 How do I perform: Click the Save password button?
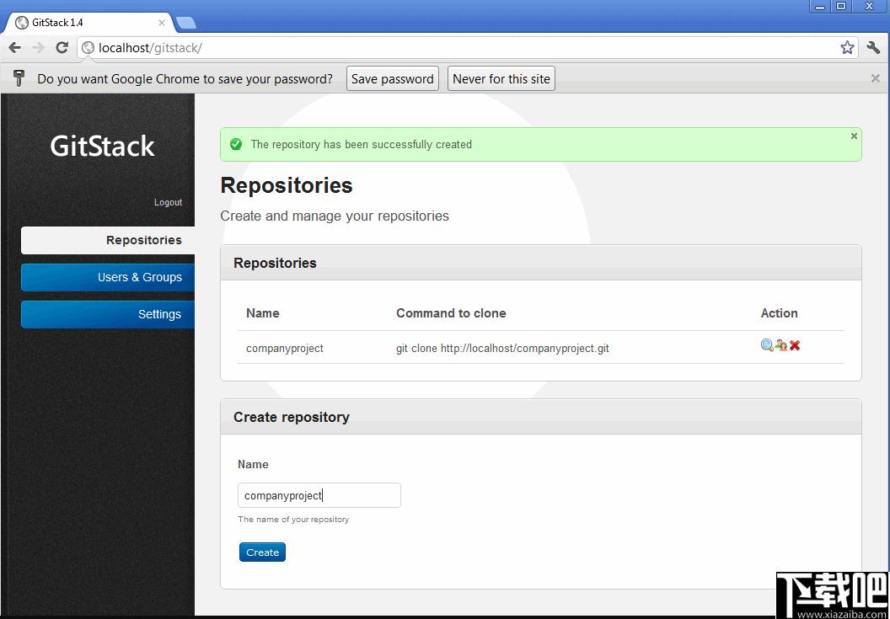[x=393, y=79]
